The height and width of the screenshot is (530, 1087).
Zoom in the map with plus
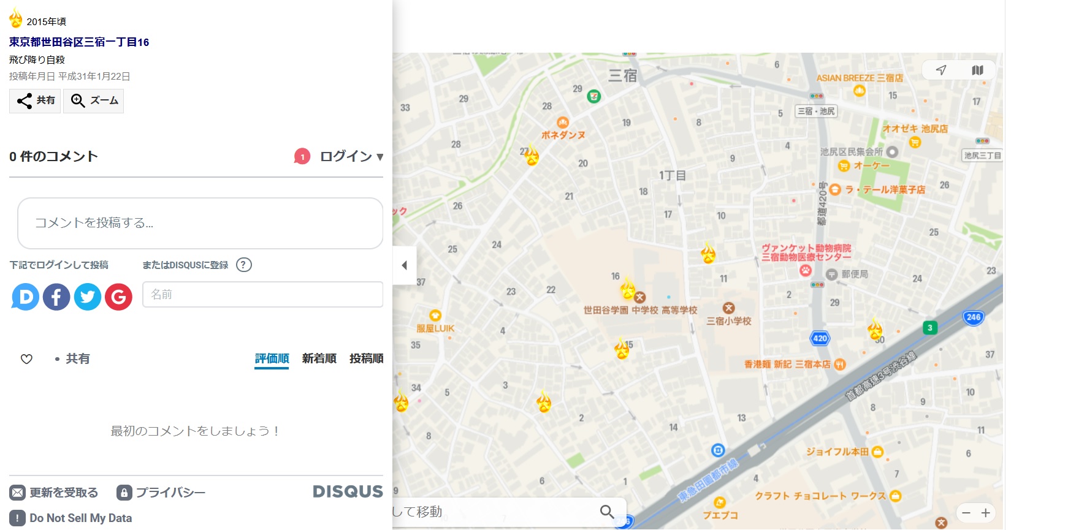point(986,513)
